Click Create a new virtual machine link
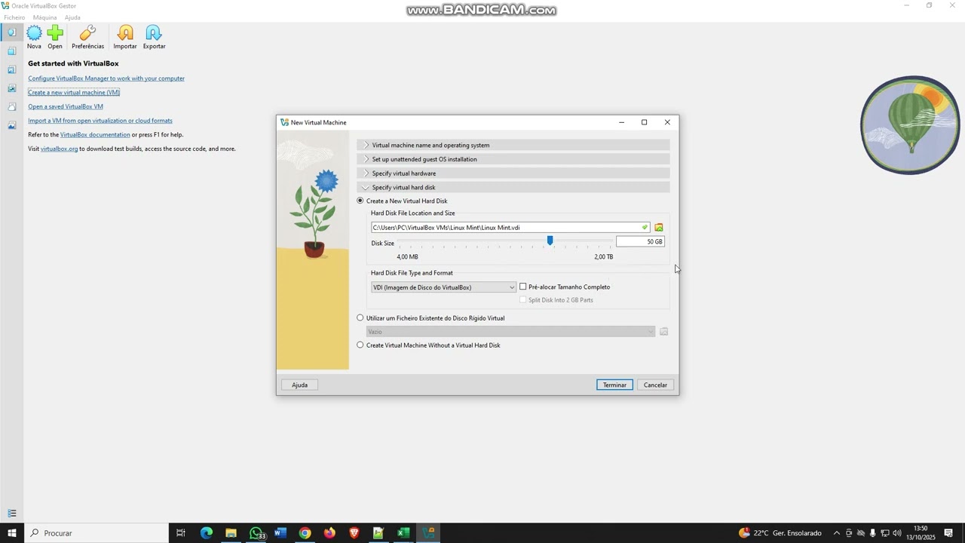The height and width of the screenshot is (543, 965). coord(74,93)
